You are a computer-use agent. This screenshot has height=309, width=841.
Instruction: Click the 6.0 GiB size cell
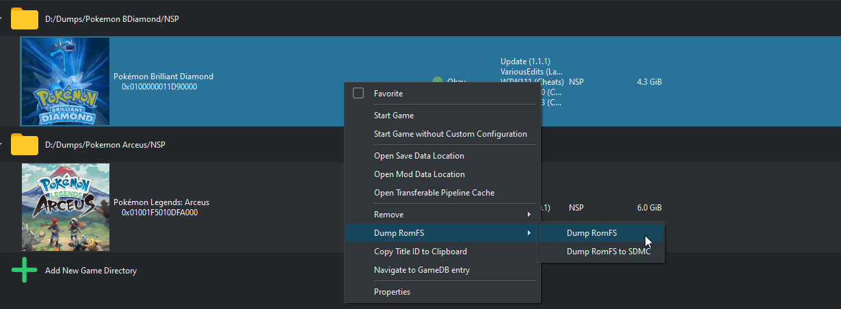649,208
